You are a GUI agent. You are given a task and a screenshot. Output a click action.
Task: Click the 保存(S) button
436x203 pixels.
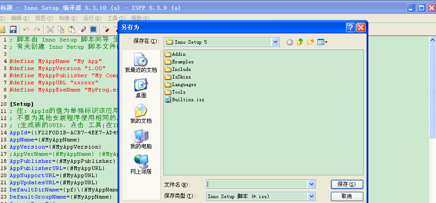[x=347, y=184]
